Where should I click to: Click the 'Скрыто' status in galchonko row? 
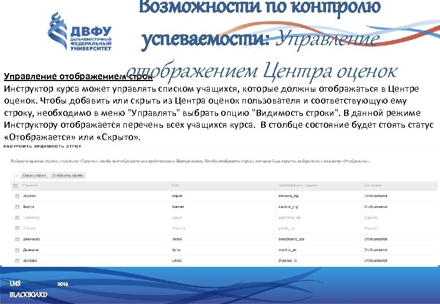tap(371, 217)
